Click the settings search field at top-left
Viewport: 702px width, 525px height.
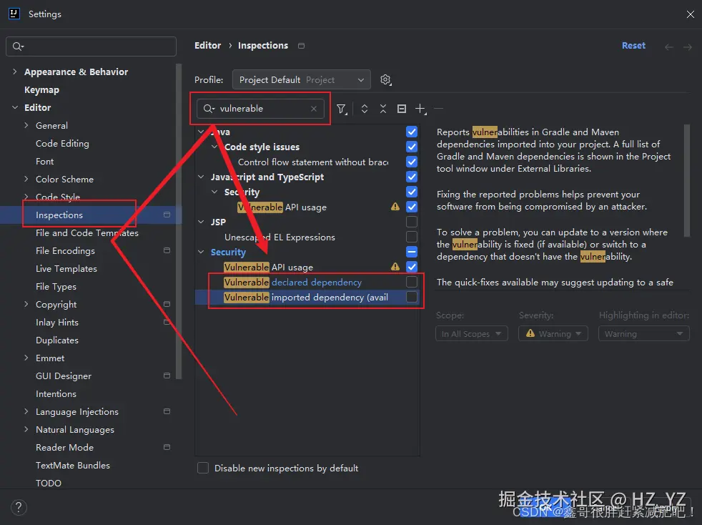coord(91,46)
